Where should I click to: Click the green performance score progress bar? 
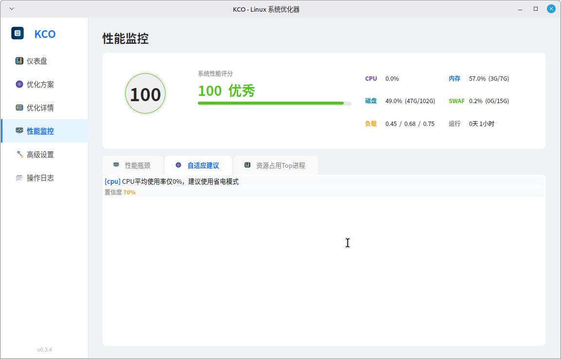pos(274,103)
